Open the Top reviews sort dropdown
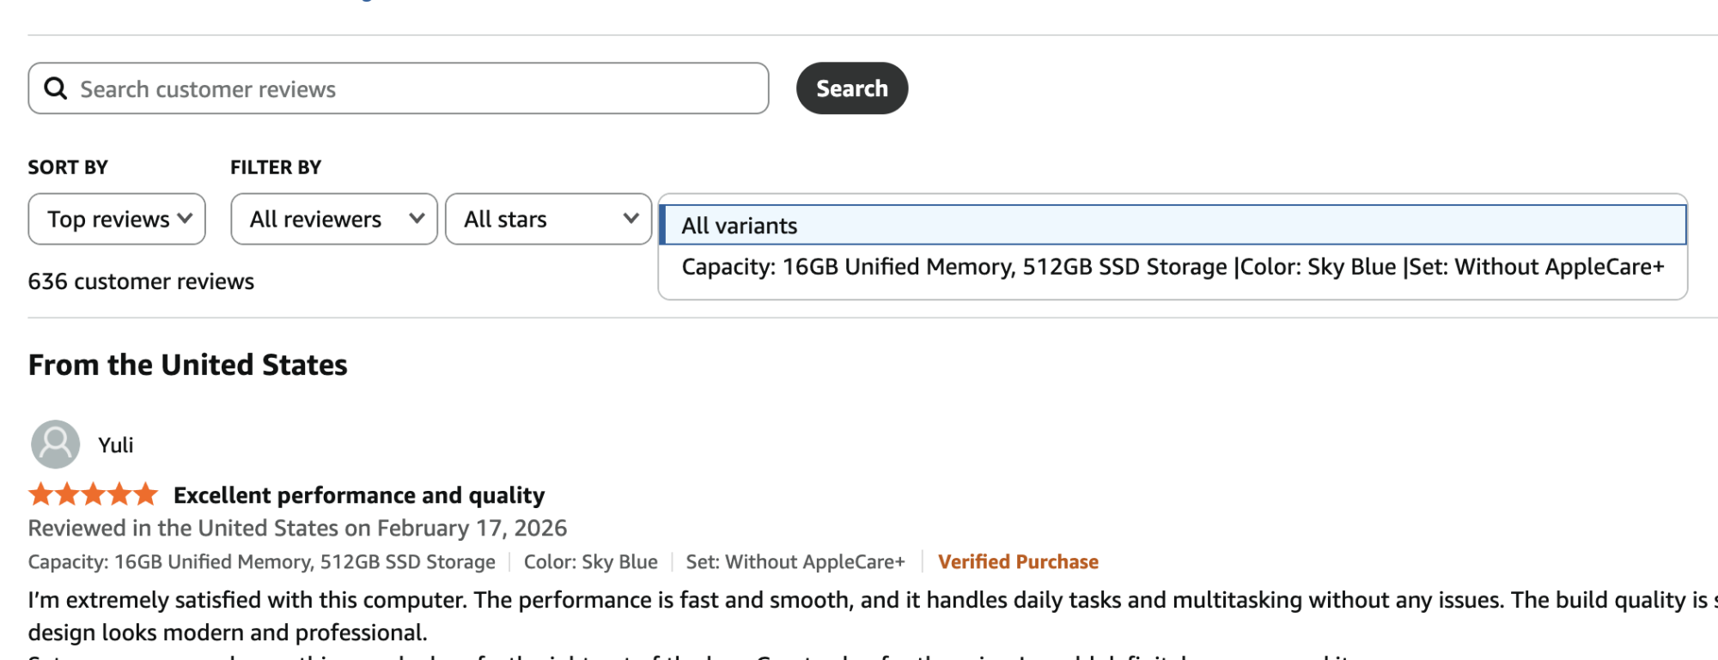Image resolution: width=1718 pixels, height=660 pixels. point(116,219)
